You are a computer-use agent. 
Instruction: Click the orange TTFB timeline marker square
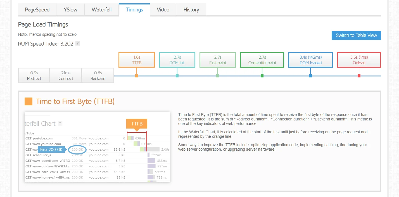(x=137, y=76)
